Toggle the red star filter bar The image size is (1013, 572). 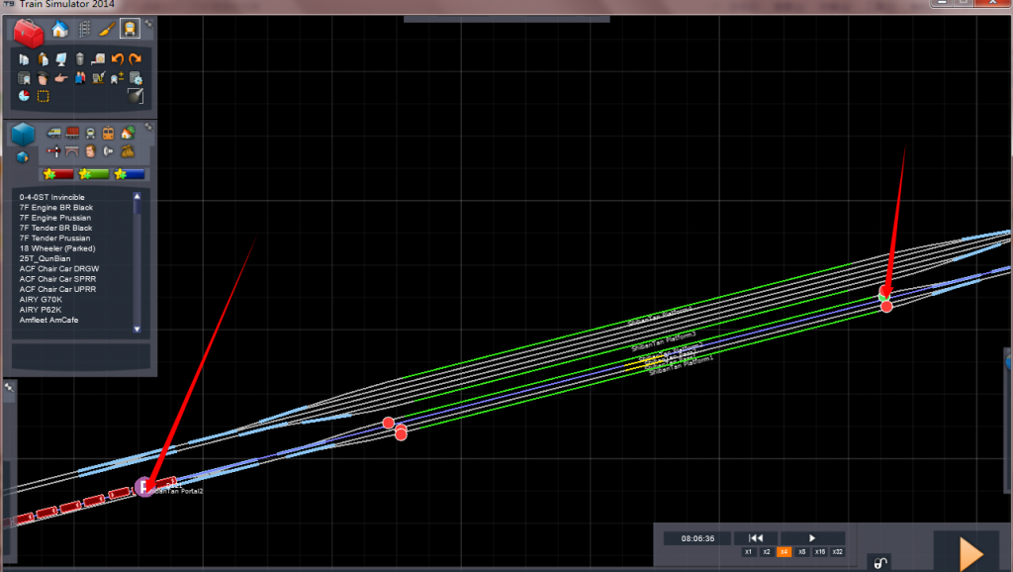coord(58,174)
